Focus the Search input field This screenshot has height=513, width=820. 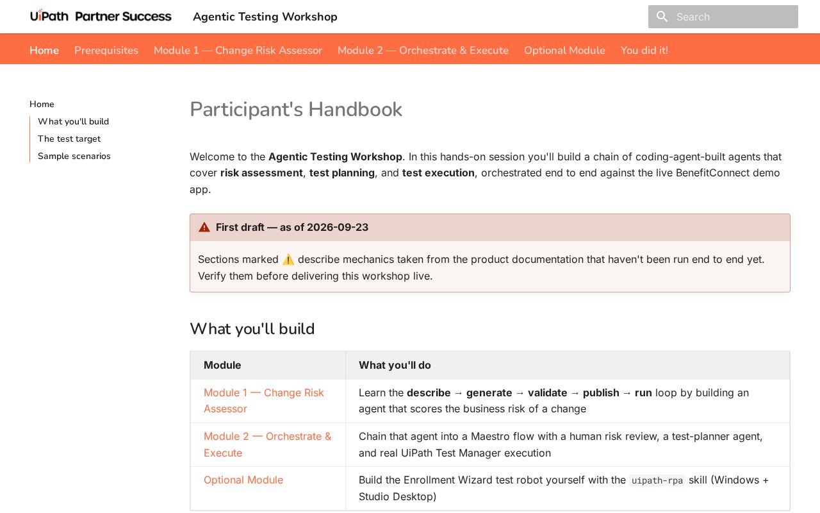723,17
